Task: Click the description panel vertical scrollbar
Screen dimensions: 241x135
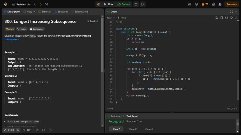Action: pos(102,45)
